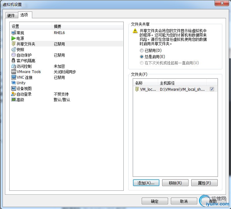Viewport: 231px width, 209px height.
Task: Click the 高级 graph icon
Action: pos(14,100)
